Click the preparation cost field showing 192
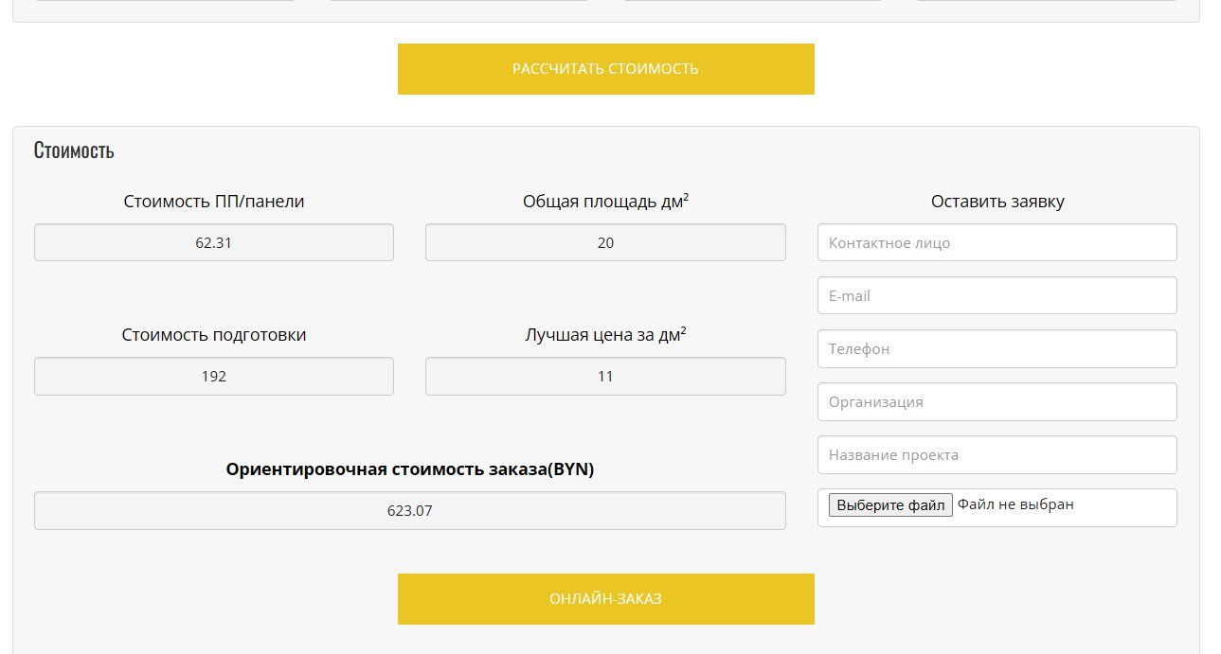The width and height of the screenshot is (1221, 654). (214, 377)
